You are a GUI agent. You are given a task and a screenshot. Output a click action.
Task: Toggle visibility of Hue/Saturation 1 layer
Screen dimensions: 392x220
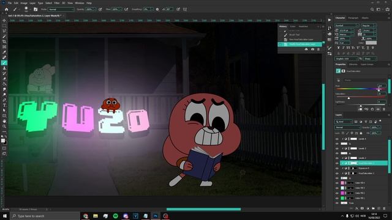tap(337, 174)
